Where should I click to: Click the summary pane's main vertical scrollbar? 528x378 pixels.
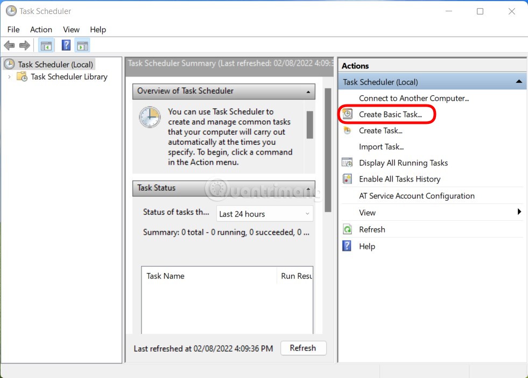(328, 150)
